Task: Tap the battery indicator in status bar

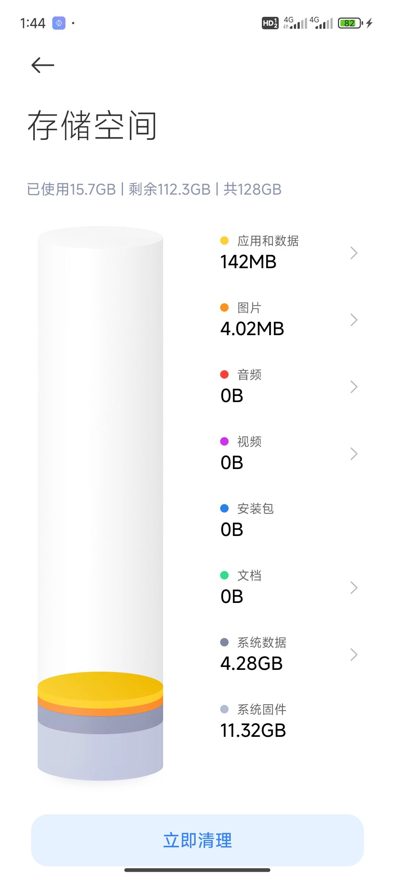Action: pos(350,23)
